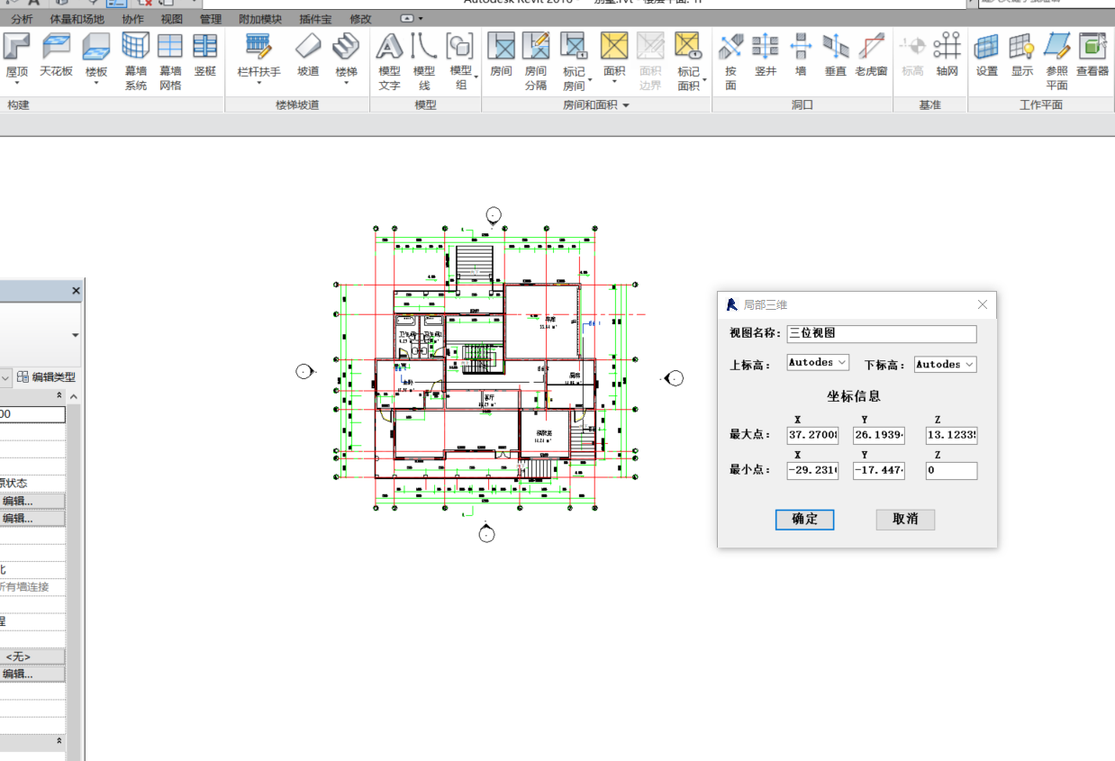This screenshot has width=1115, height=761.
Task: Select the 楼板 floor tool
Action: [96, 54]
